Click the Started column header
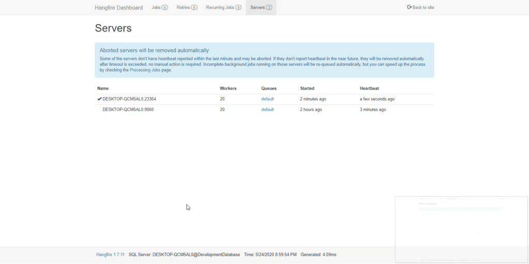The image size is (529, 264). point(307,88)
